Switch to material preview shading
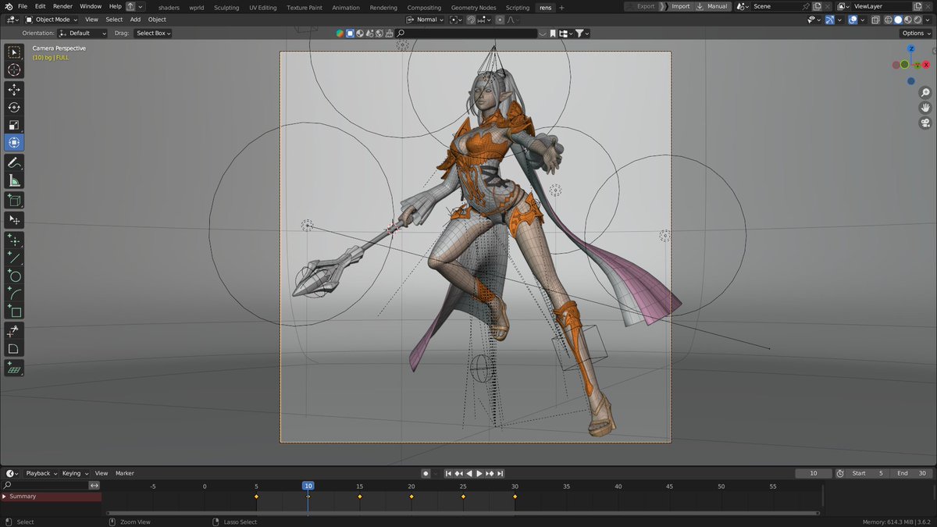Screen dimensions: 937x527 pos(908,20)
